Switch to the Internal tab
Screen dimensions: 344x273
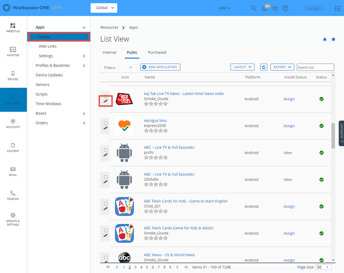[109, 52]
